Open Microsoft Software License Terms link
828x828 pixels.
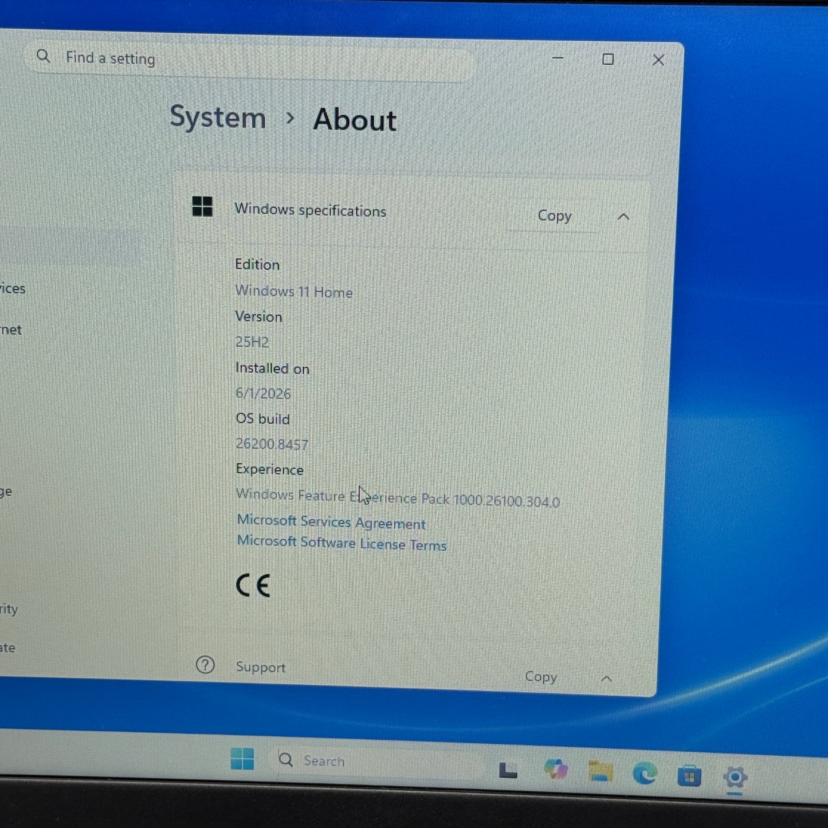[342, 543]
